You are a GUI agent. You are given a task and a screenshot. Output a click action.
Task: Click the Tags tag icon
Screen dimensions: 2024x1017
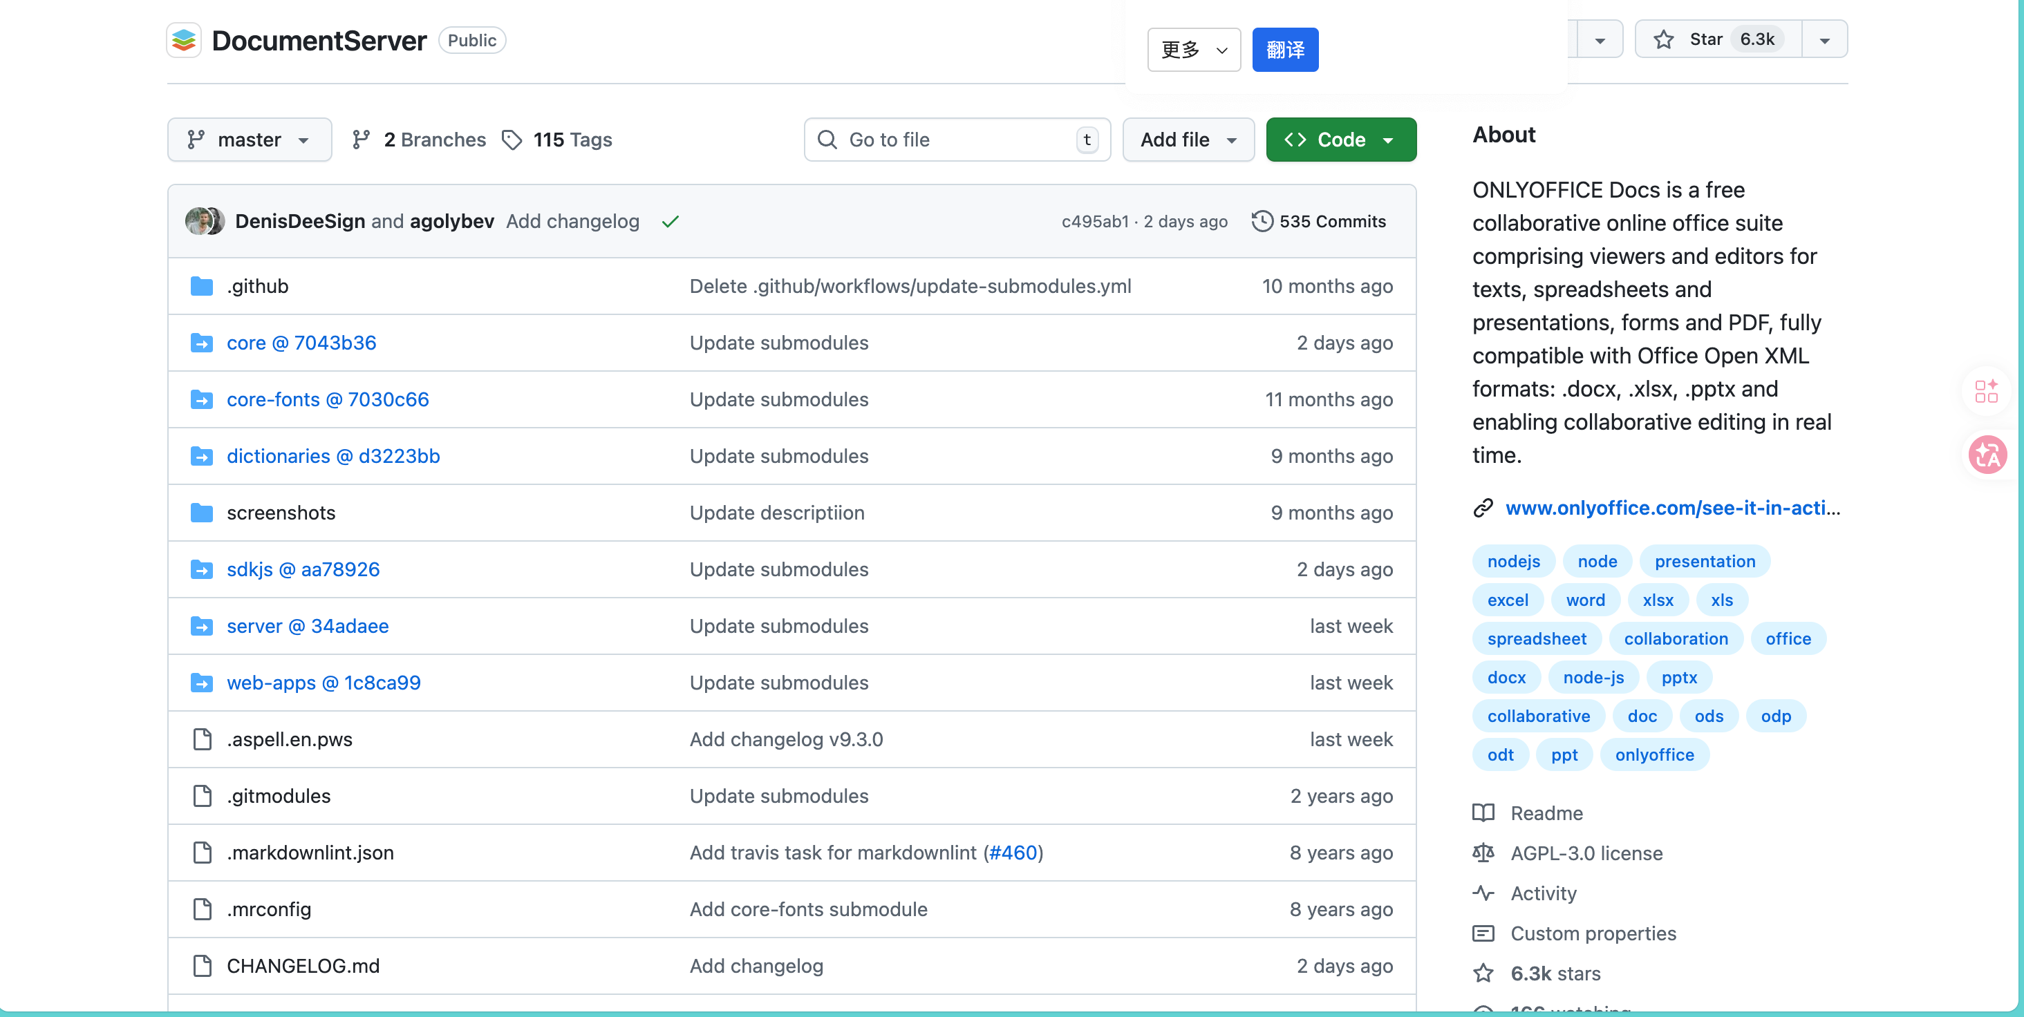[x=512, y=140]
